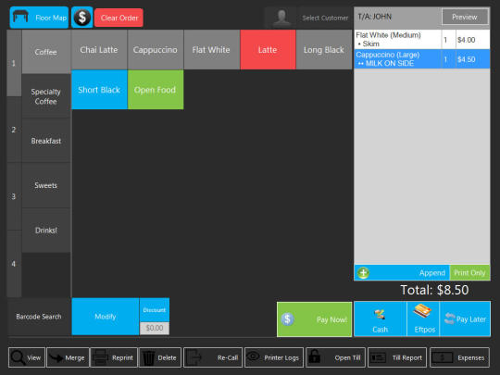Click the green plus Append icon
Image resolution: width=500 pixels, height=375 pixels.
click(363, 272)
